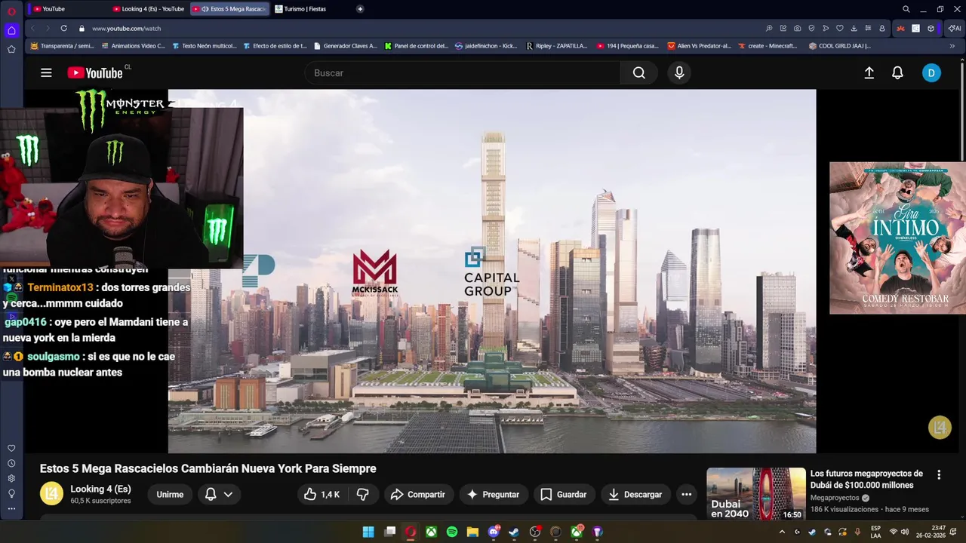This screenshot has height=543, width=966.
Task: Open the upload/create icon in YouTube header
Action: tap(869, 73)
